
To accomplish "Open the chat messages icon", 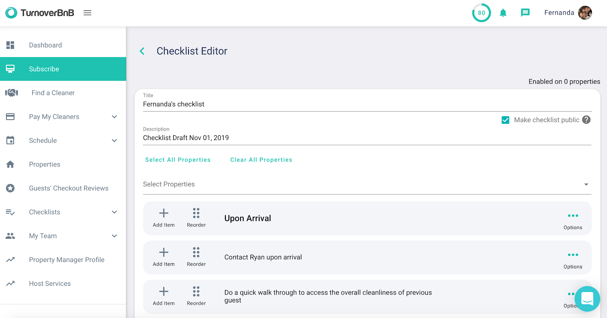I will (x=525, y=13).
